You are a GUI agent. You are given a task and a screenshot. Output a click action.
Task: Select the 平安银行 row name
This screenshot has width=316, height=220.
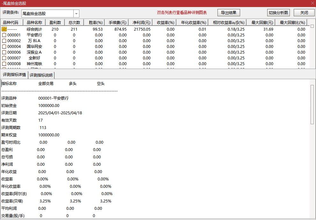click(x=34, y=35)
